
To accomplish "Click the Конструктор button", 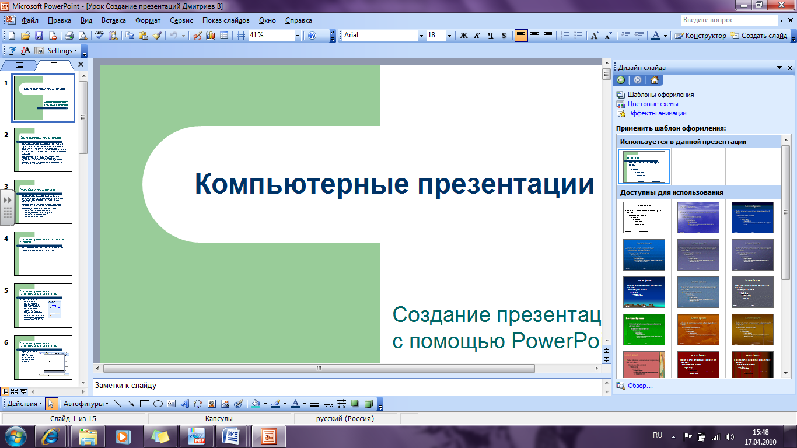I will pos(700,36).
